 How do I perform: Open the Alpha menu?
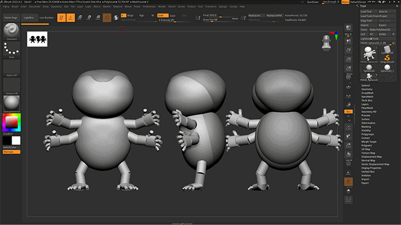click(6, 7)
